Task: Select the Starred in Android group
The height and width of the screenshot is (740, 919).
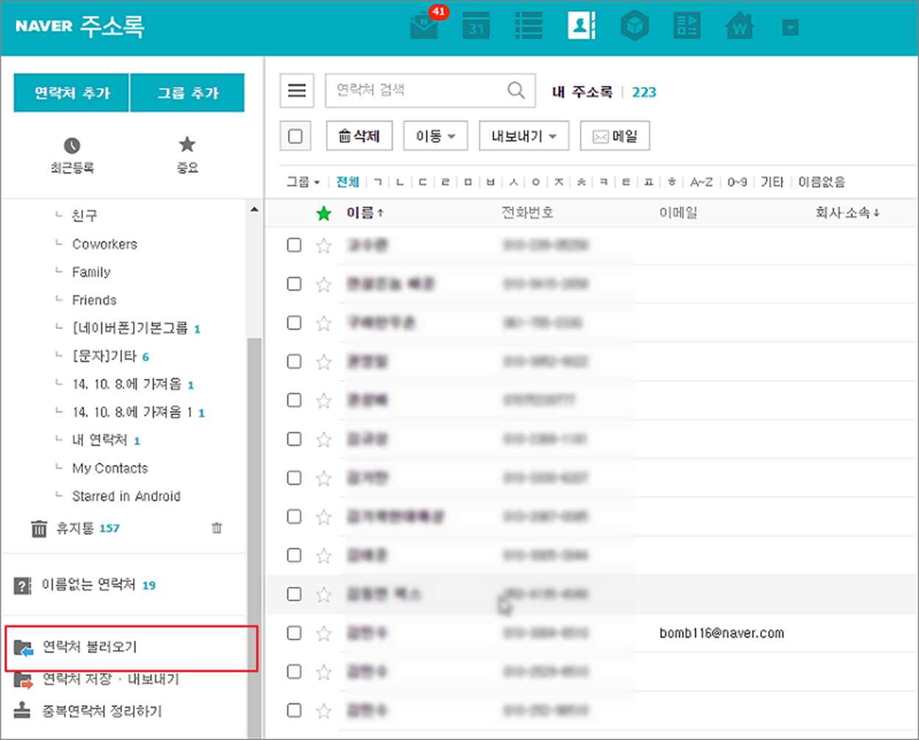Action: click(126, 497)
